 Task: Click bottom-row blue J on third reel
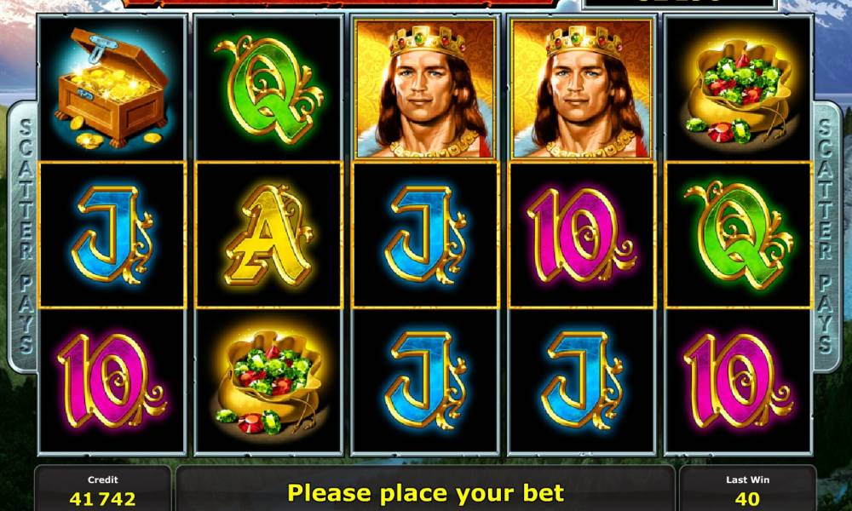pyautogui.click(x=425, y=381)
